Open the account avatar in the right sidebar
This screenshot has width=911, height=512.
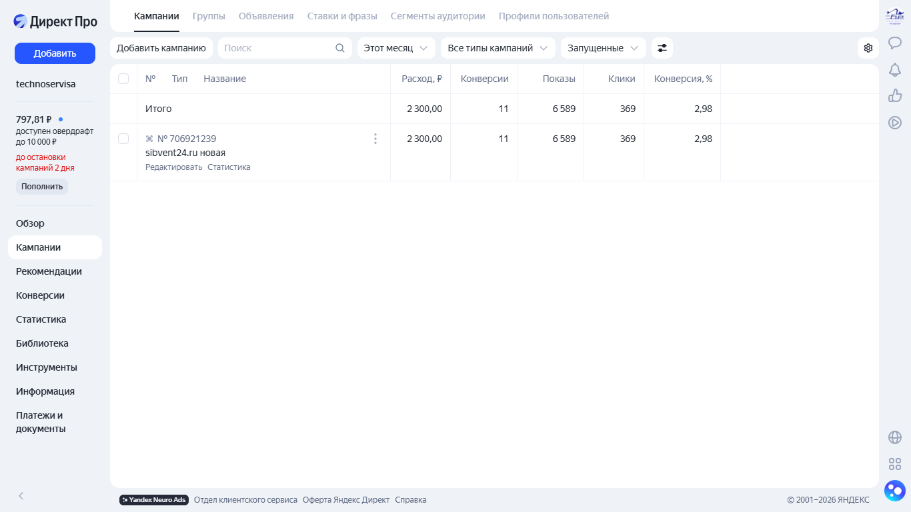(x=894, y=16)
